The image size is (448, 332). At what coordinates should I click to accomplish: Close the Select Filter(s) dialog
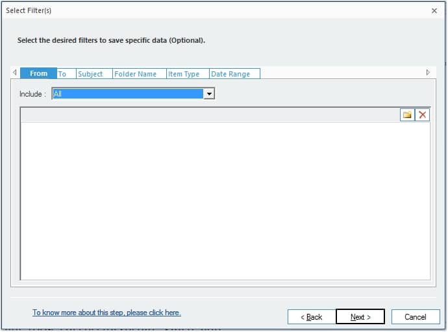click(x=434, y=11)
